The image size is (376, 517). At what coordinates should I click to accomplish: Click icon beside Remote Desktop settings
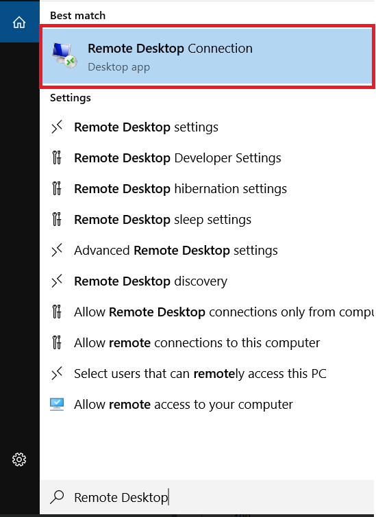(x=57, y=127)
